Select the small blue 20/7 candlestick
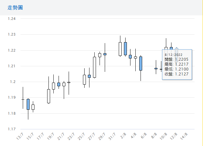203x146 pixels. tap(59, 84)
